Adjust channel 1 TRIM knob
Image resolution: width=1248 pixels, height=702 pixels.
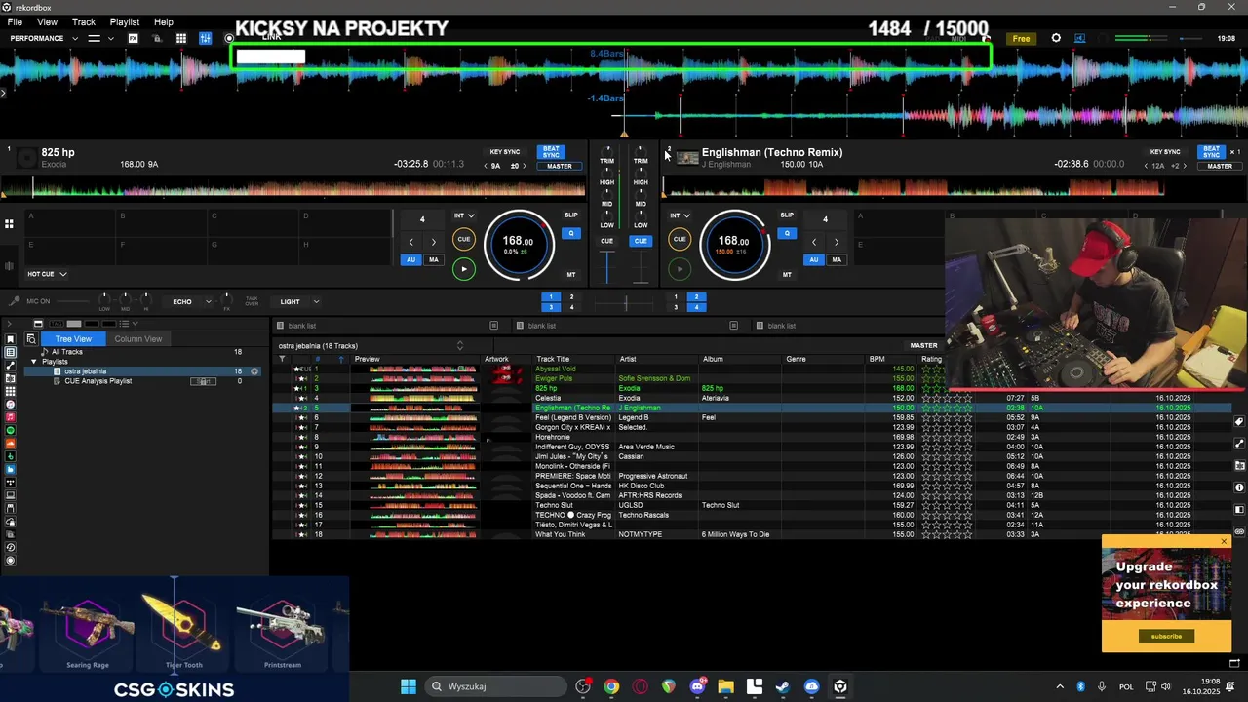(x=606, y=151)
